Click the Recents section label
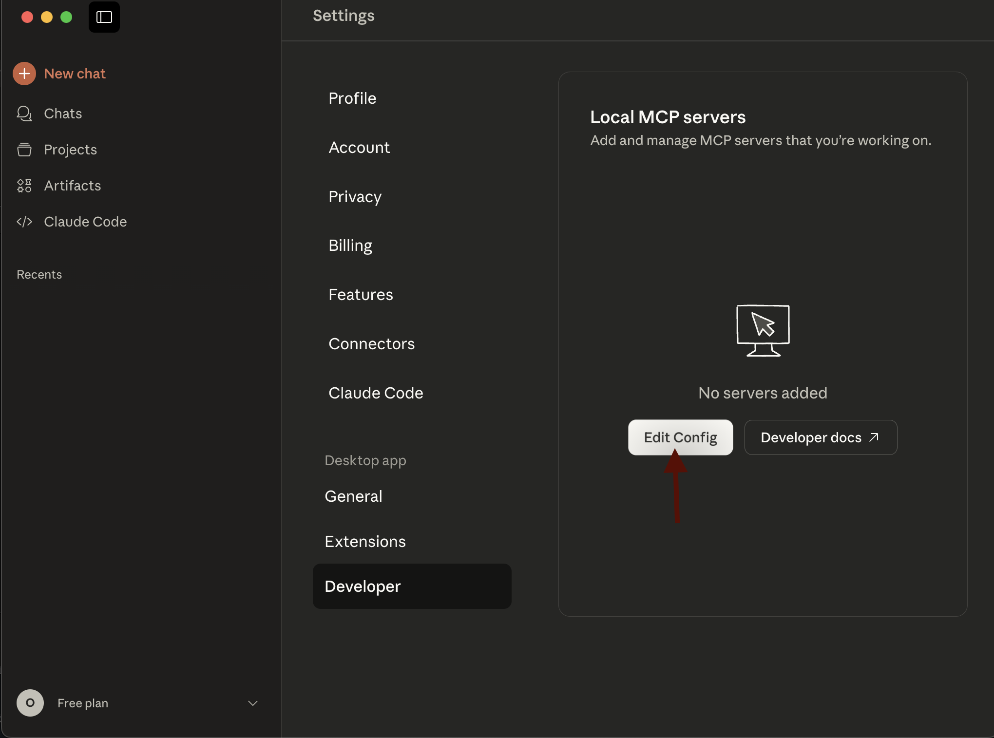This screenshot has height=738, width=994. click(x=39, y=275)
